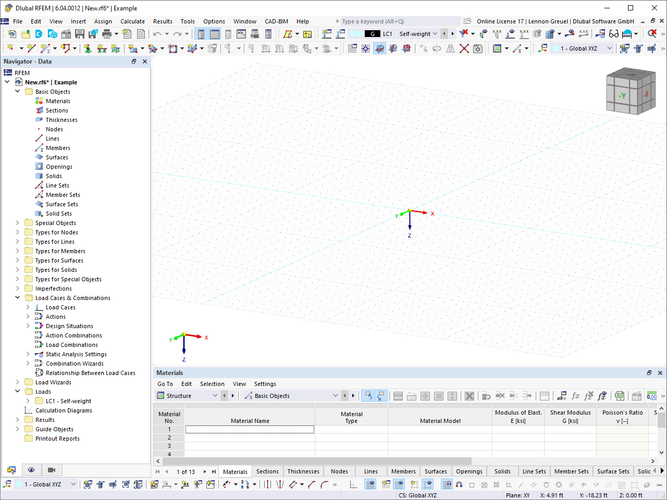This screenshot has width=667, height=500.
Task: Toggle the visibility eye icon below the navigator
Action: click(31, 470)
